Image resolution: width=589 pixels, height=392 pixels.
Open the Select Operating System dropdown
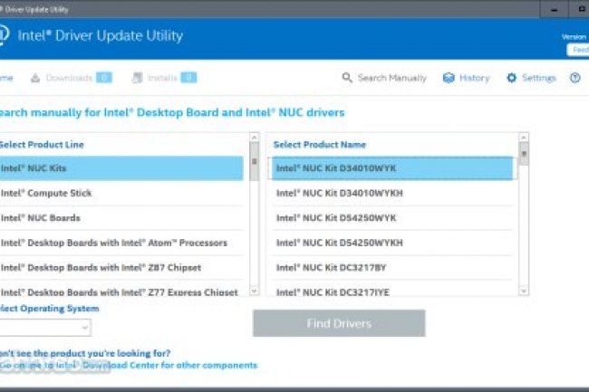(45, 328)
